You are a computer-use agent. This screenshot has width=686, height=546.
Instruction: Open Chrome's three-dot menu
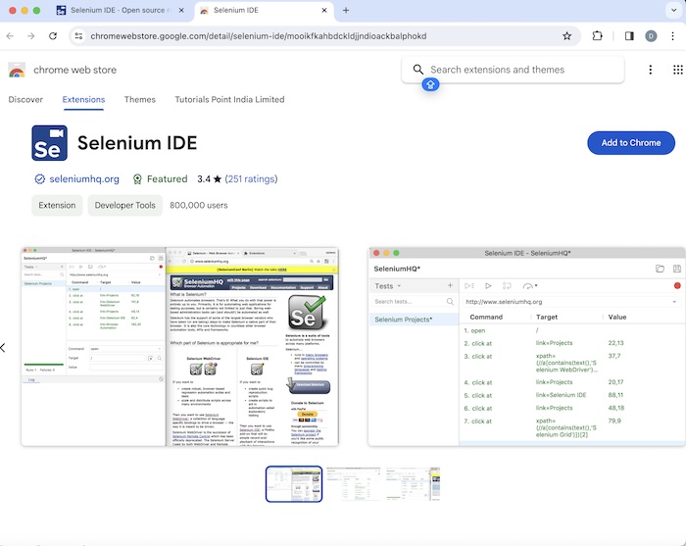click(x=673, y=36)
